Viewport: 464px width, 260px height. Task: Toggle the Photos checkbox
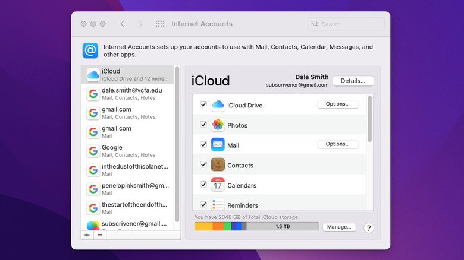pyautogui.click(x=203, y=125)
